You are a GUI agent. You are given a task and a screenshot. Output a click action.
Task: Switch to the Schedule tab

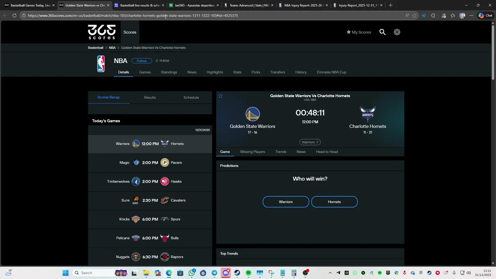[191, 97]
